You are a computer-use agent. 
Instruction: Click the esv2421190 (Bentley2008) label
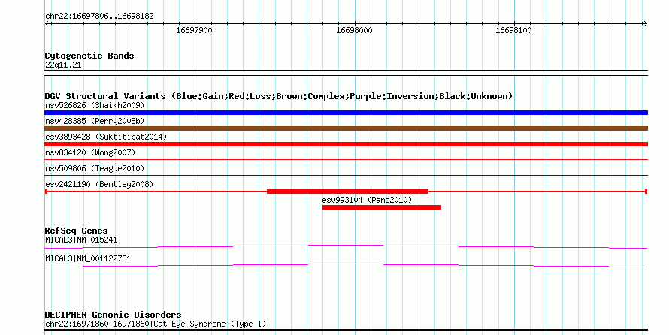click(x=99, y=184)
